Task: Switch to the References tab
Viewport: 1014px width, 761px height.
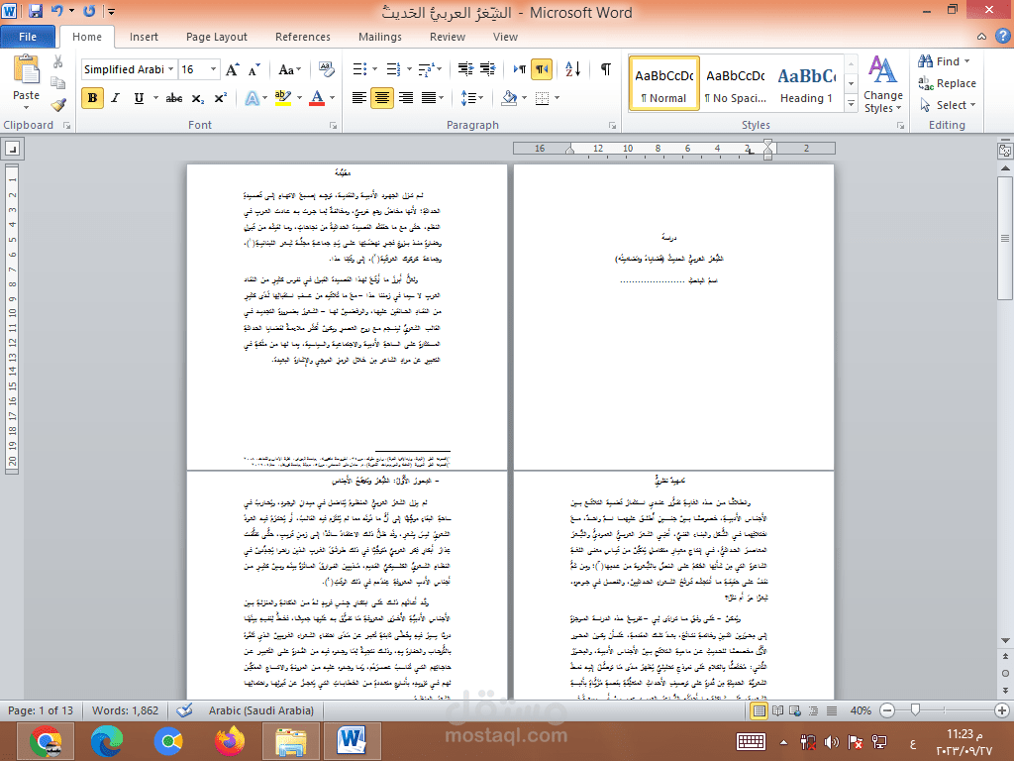Action: pyautogui.click(x=303, y=37)
